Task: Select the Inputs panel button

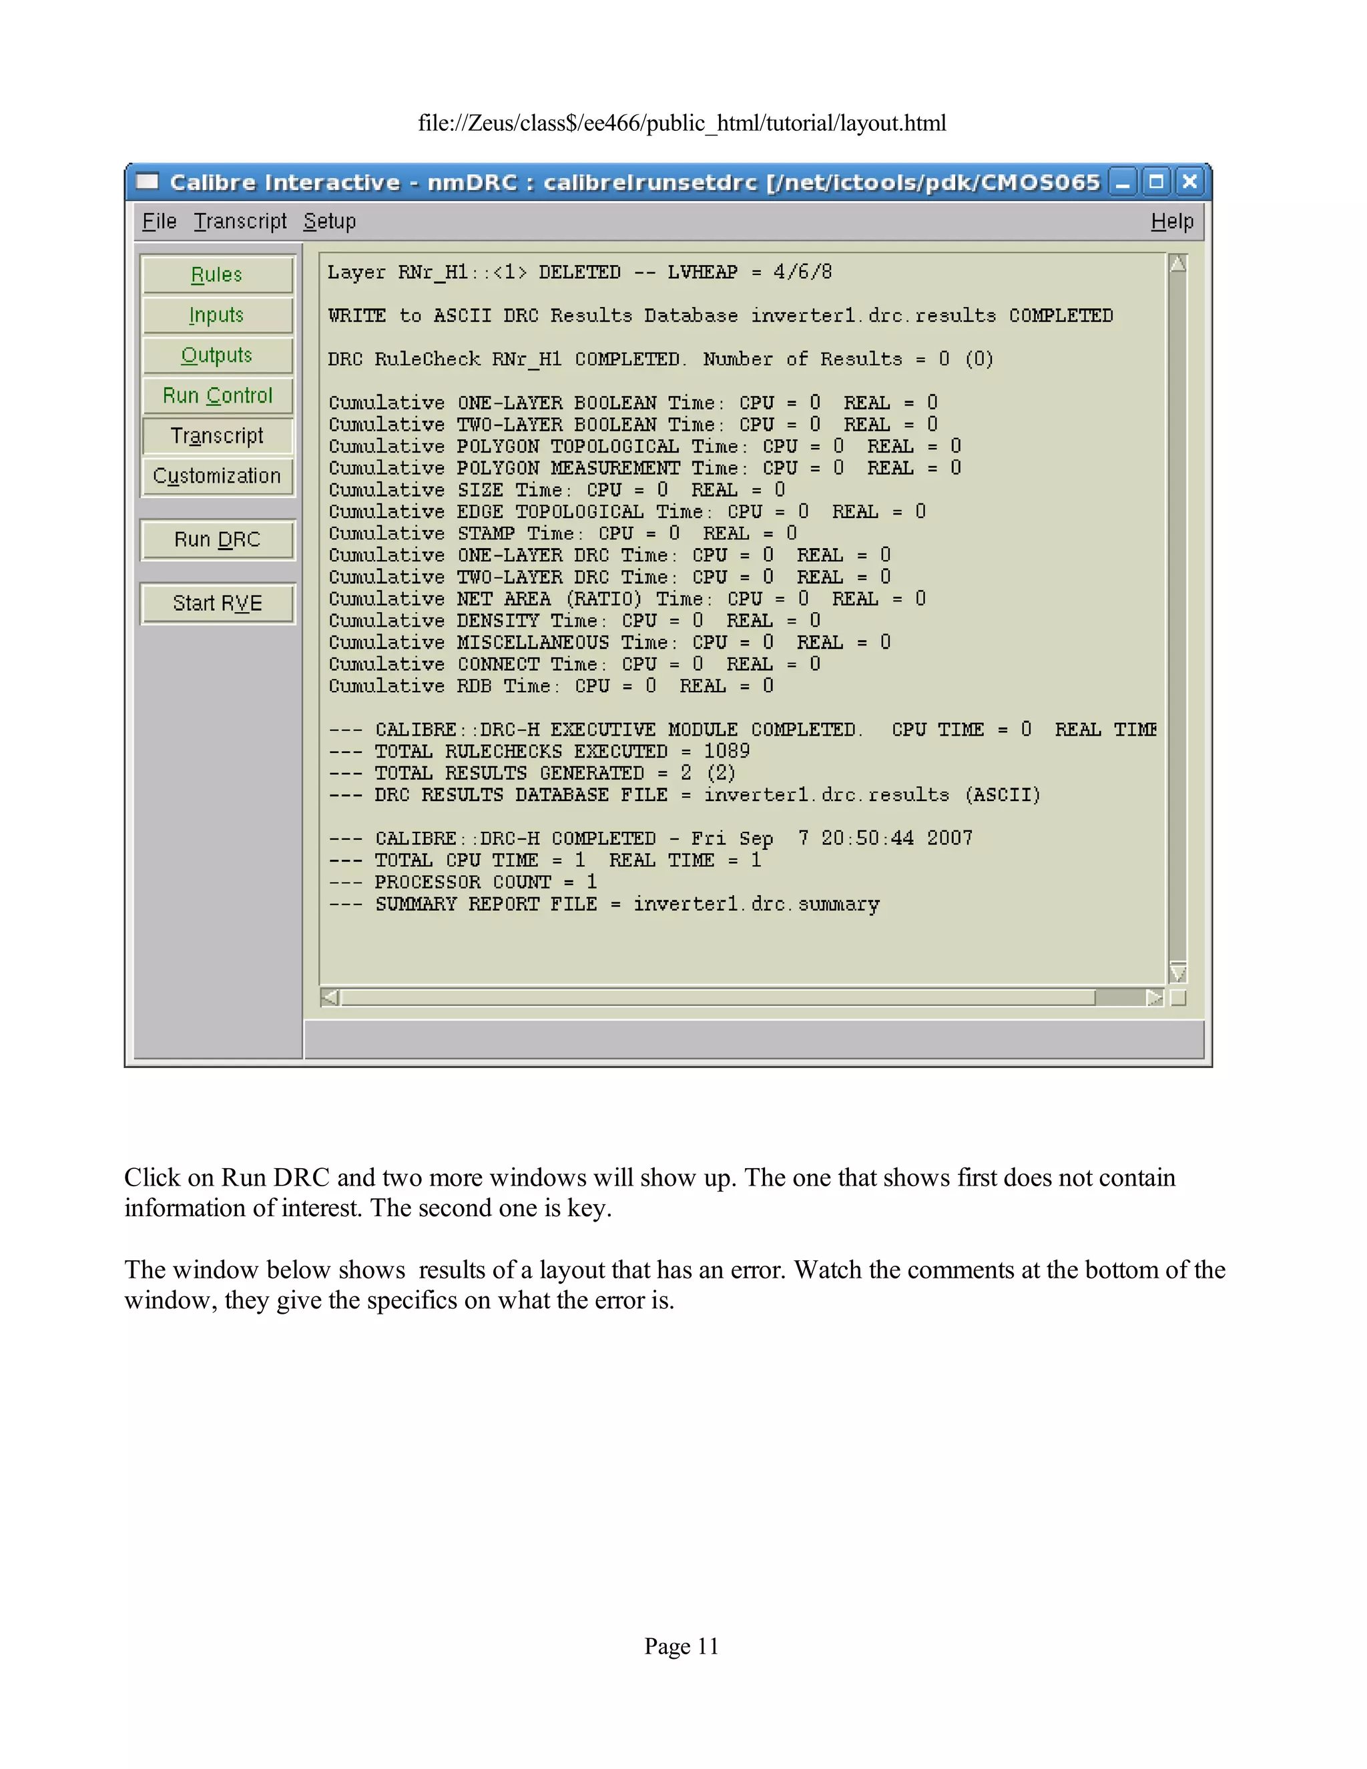Action: (217, 315)
